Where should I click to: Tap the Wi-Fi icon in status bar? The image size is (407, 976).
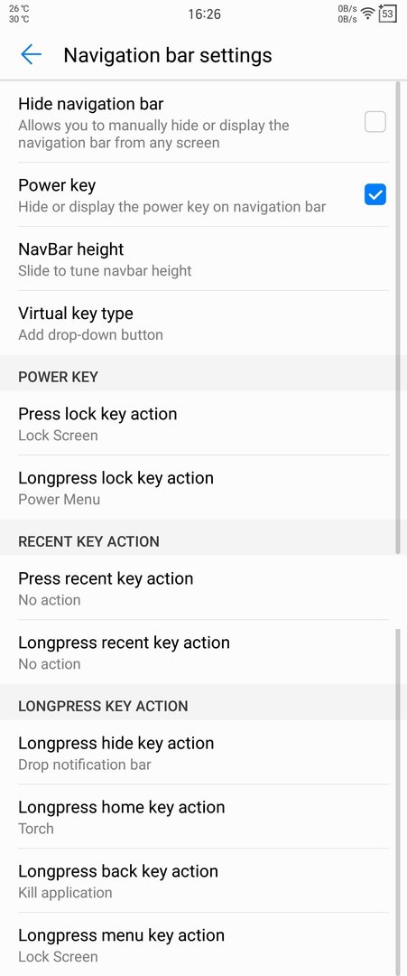tap(368, 13)
